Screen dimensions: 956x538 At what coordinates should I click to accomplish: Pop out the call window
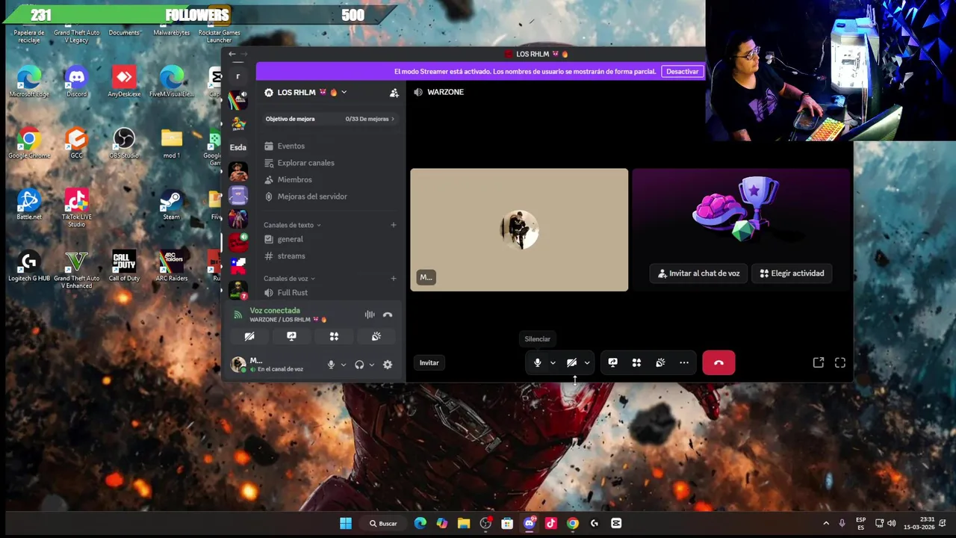pyautogui.click(x=819, y=362)
